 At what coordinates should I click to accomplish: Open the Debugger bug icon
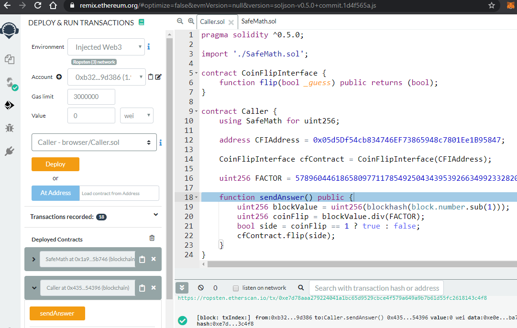[x=9, y=128]
